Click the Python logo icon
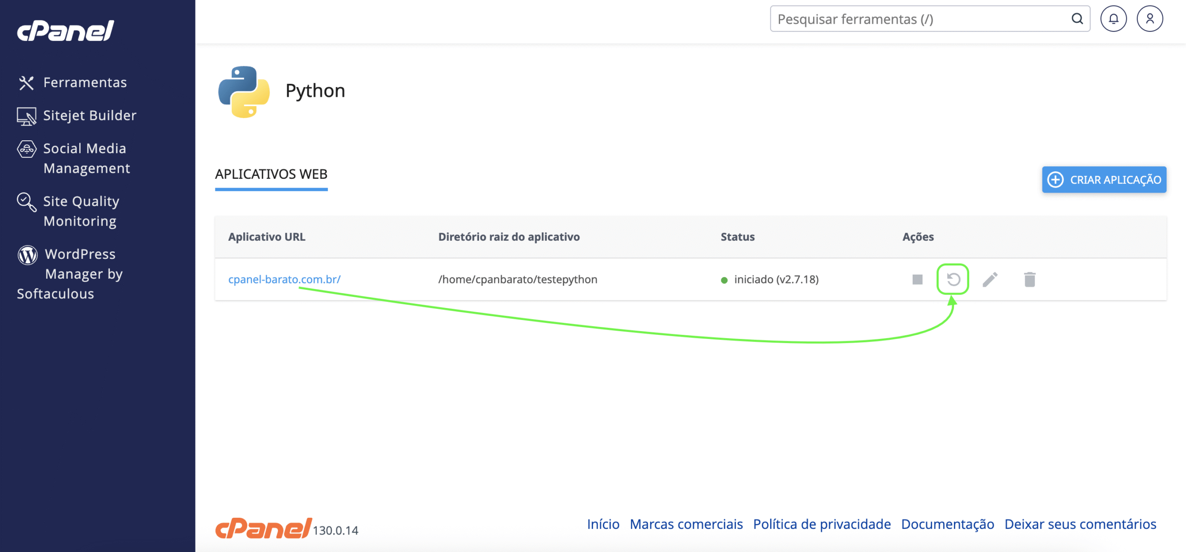Screen dimensions: 1186x552 click(x=244, y=92)
